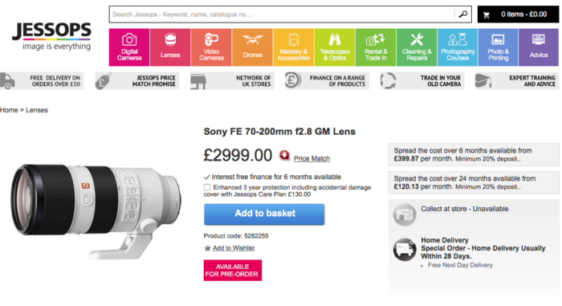Click the search magnifier icon
This screenshot has width=562, height=306.
pyautogui.click(x=463, y=14)
